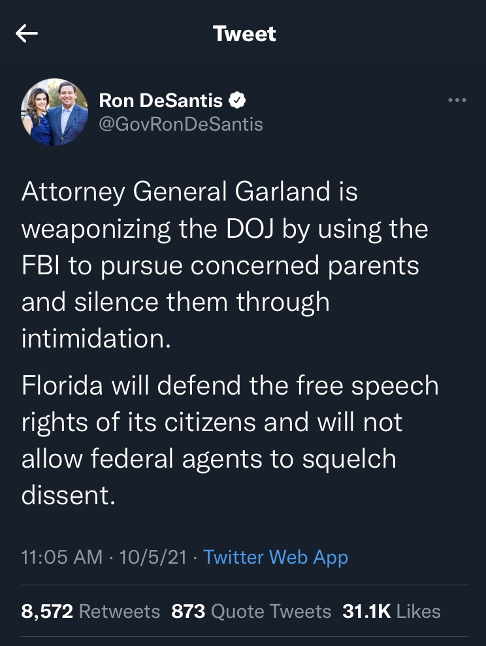This screenshot has height=646, width=486.
Task: Click the word "intimidation." in the tweet
Action: point(96,340)
